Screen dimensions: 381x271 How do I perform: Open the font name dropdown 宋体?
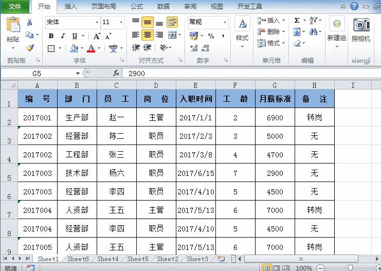click(97, 22)
